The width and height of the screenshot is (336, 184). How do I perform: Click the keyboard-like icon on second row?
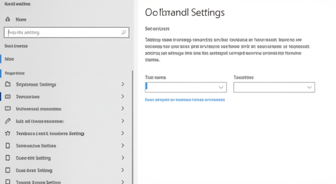click(x=8, y=97)
